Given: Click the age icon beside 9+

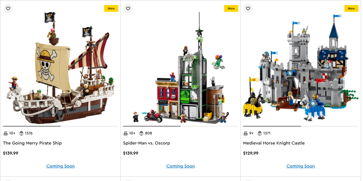Looking at the screenshot, I should pos(246,133).
